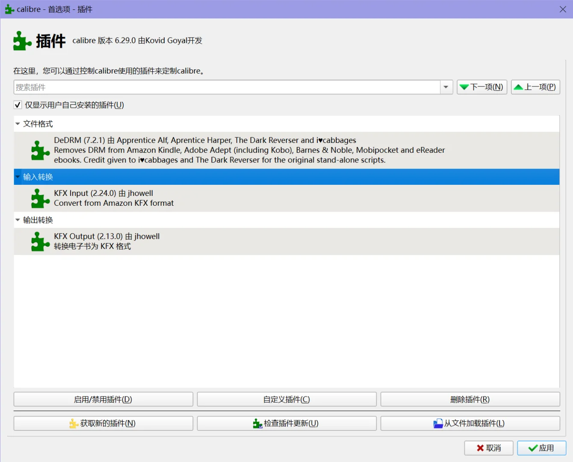Click the 上一项(P) button

tap(535, 87)
